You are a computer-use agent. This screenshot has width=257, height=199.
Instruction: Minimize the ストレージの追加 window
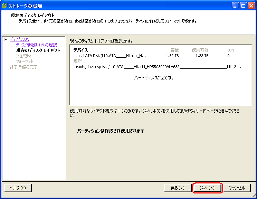click(235, 6)
